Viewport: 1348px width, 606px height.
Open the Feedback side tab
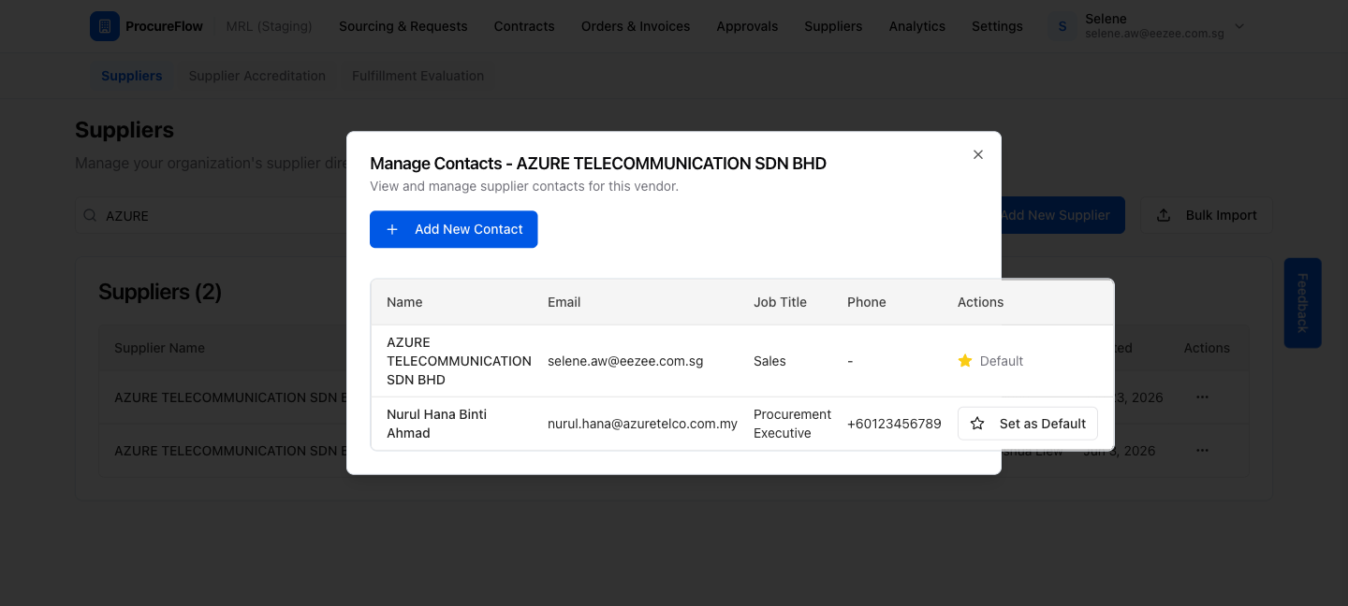[x=1302, y=303]
